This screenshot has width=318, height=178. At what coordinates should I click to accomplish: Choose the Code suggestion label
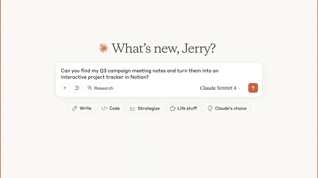pos(114,108)
